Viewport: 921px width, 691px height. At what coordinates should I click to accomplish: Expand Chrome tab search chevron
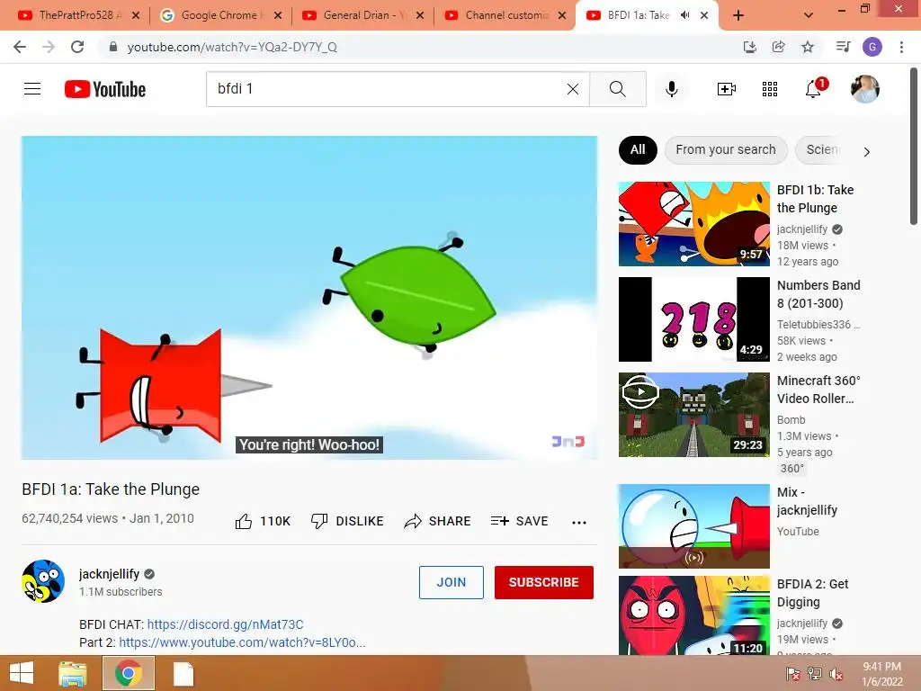point(809,15)
